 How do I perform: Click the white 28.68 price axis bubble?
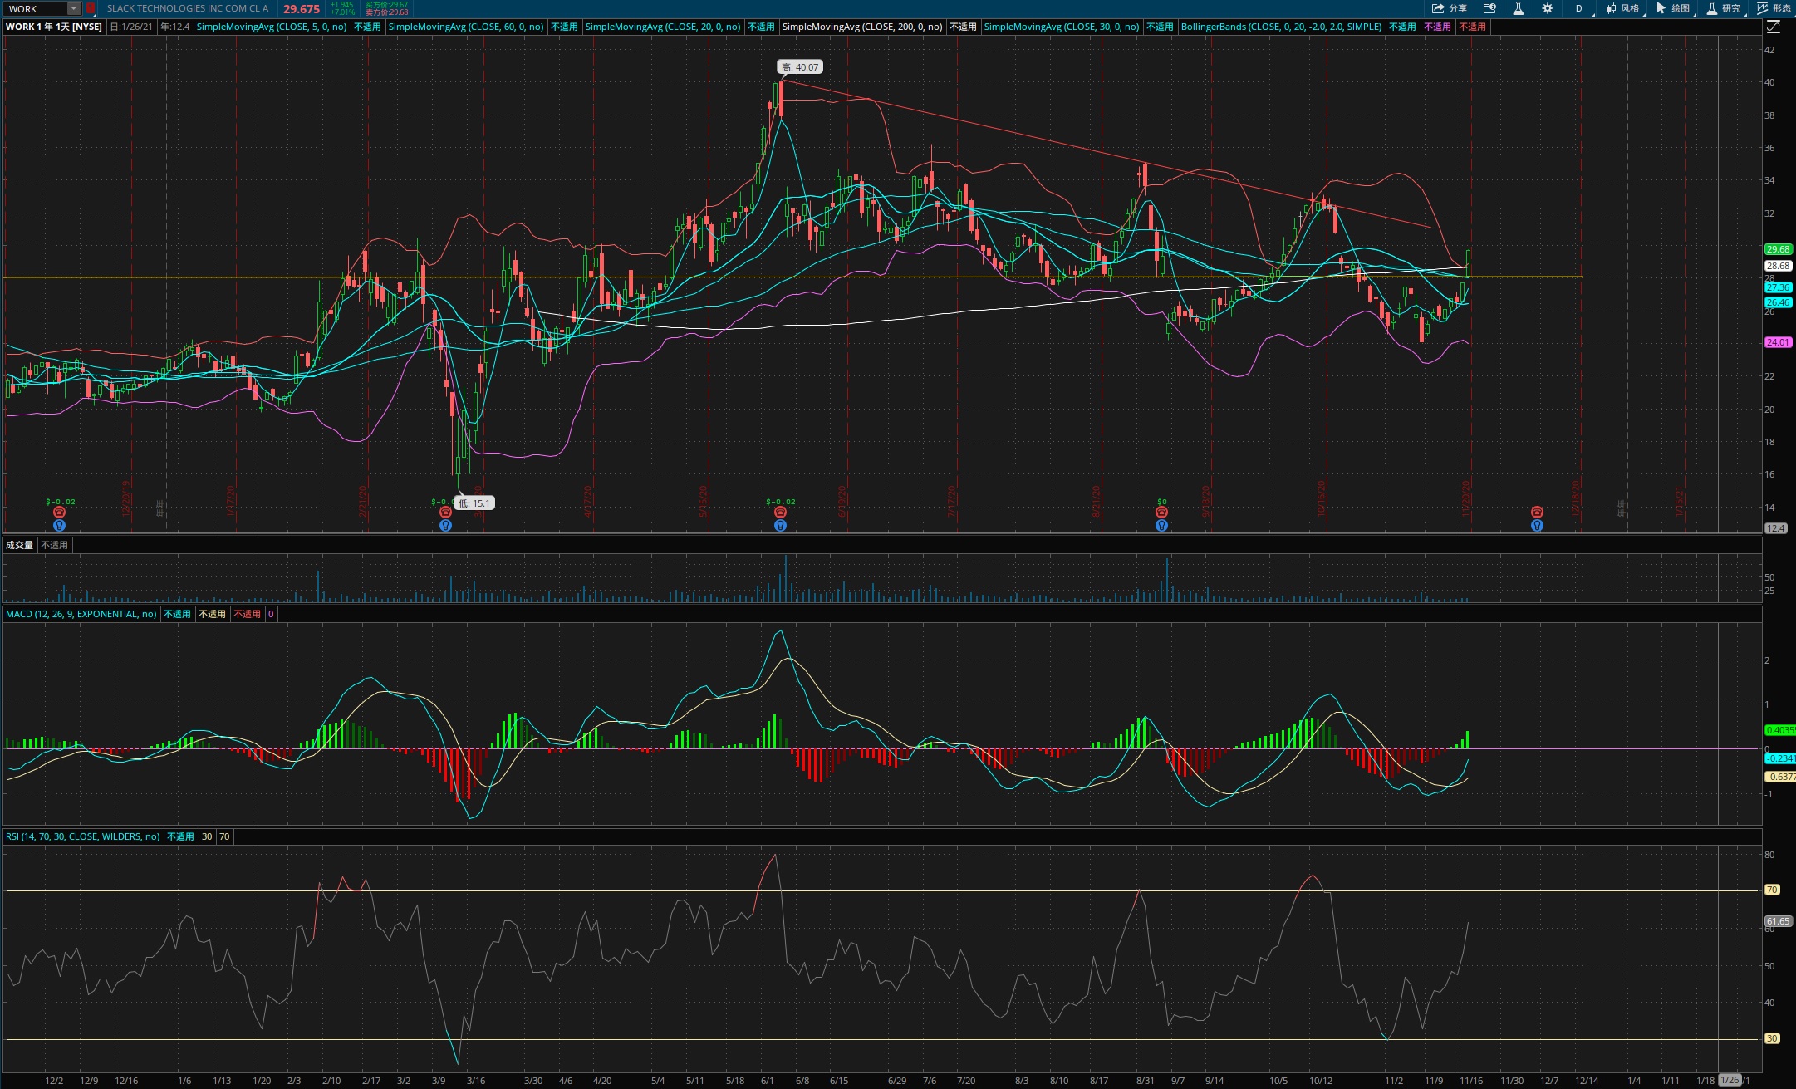(1778, 266)
